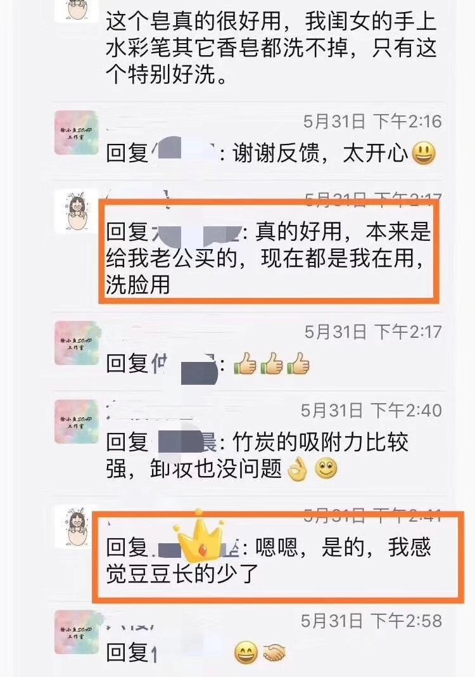Image resolution: width=475 pixels, height=677 pixels.
Task: Click the first thumbs-up emoji
Action: [245, 364]
